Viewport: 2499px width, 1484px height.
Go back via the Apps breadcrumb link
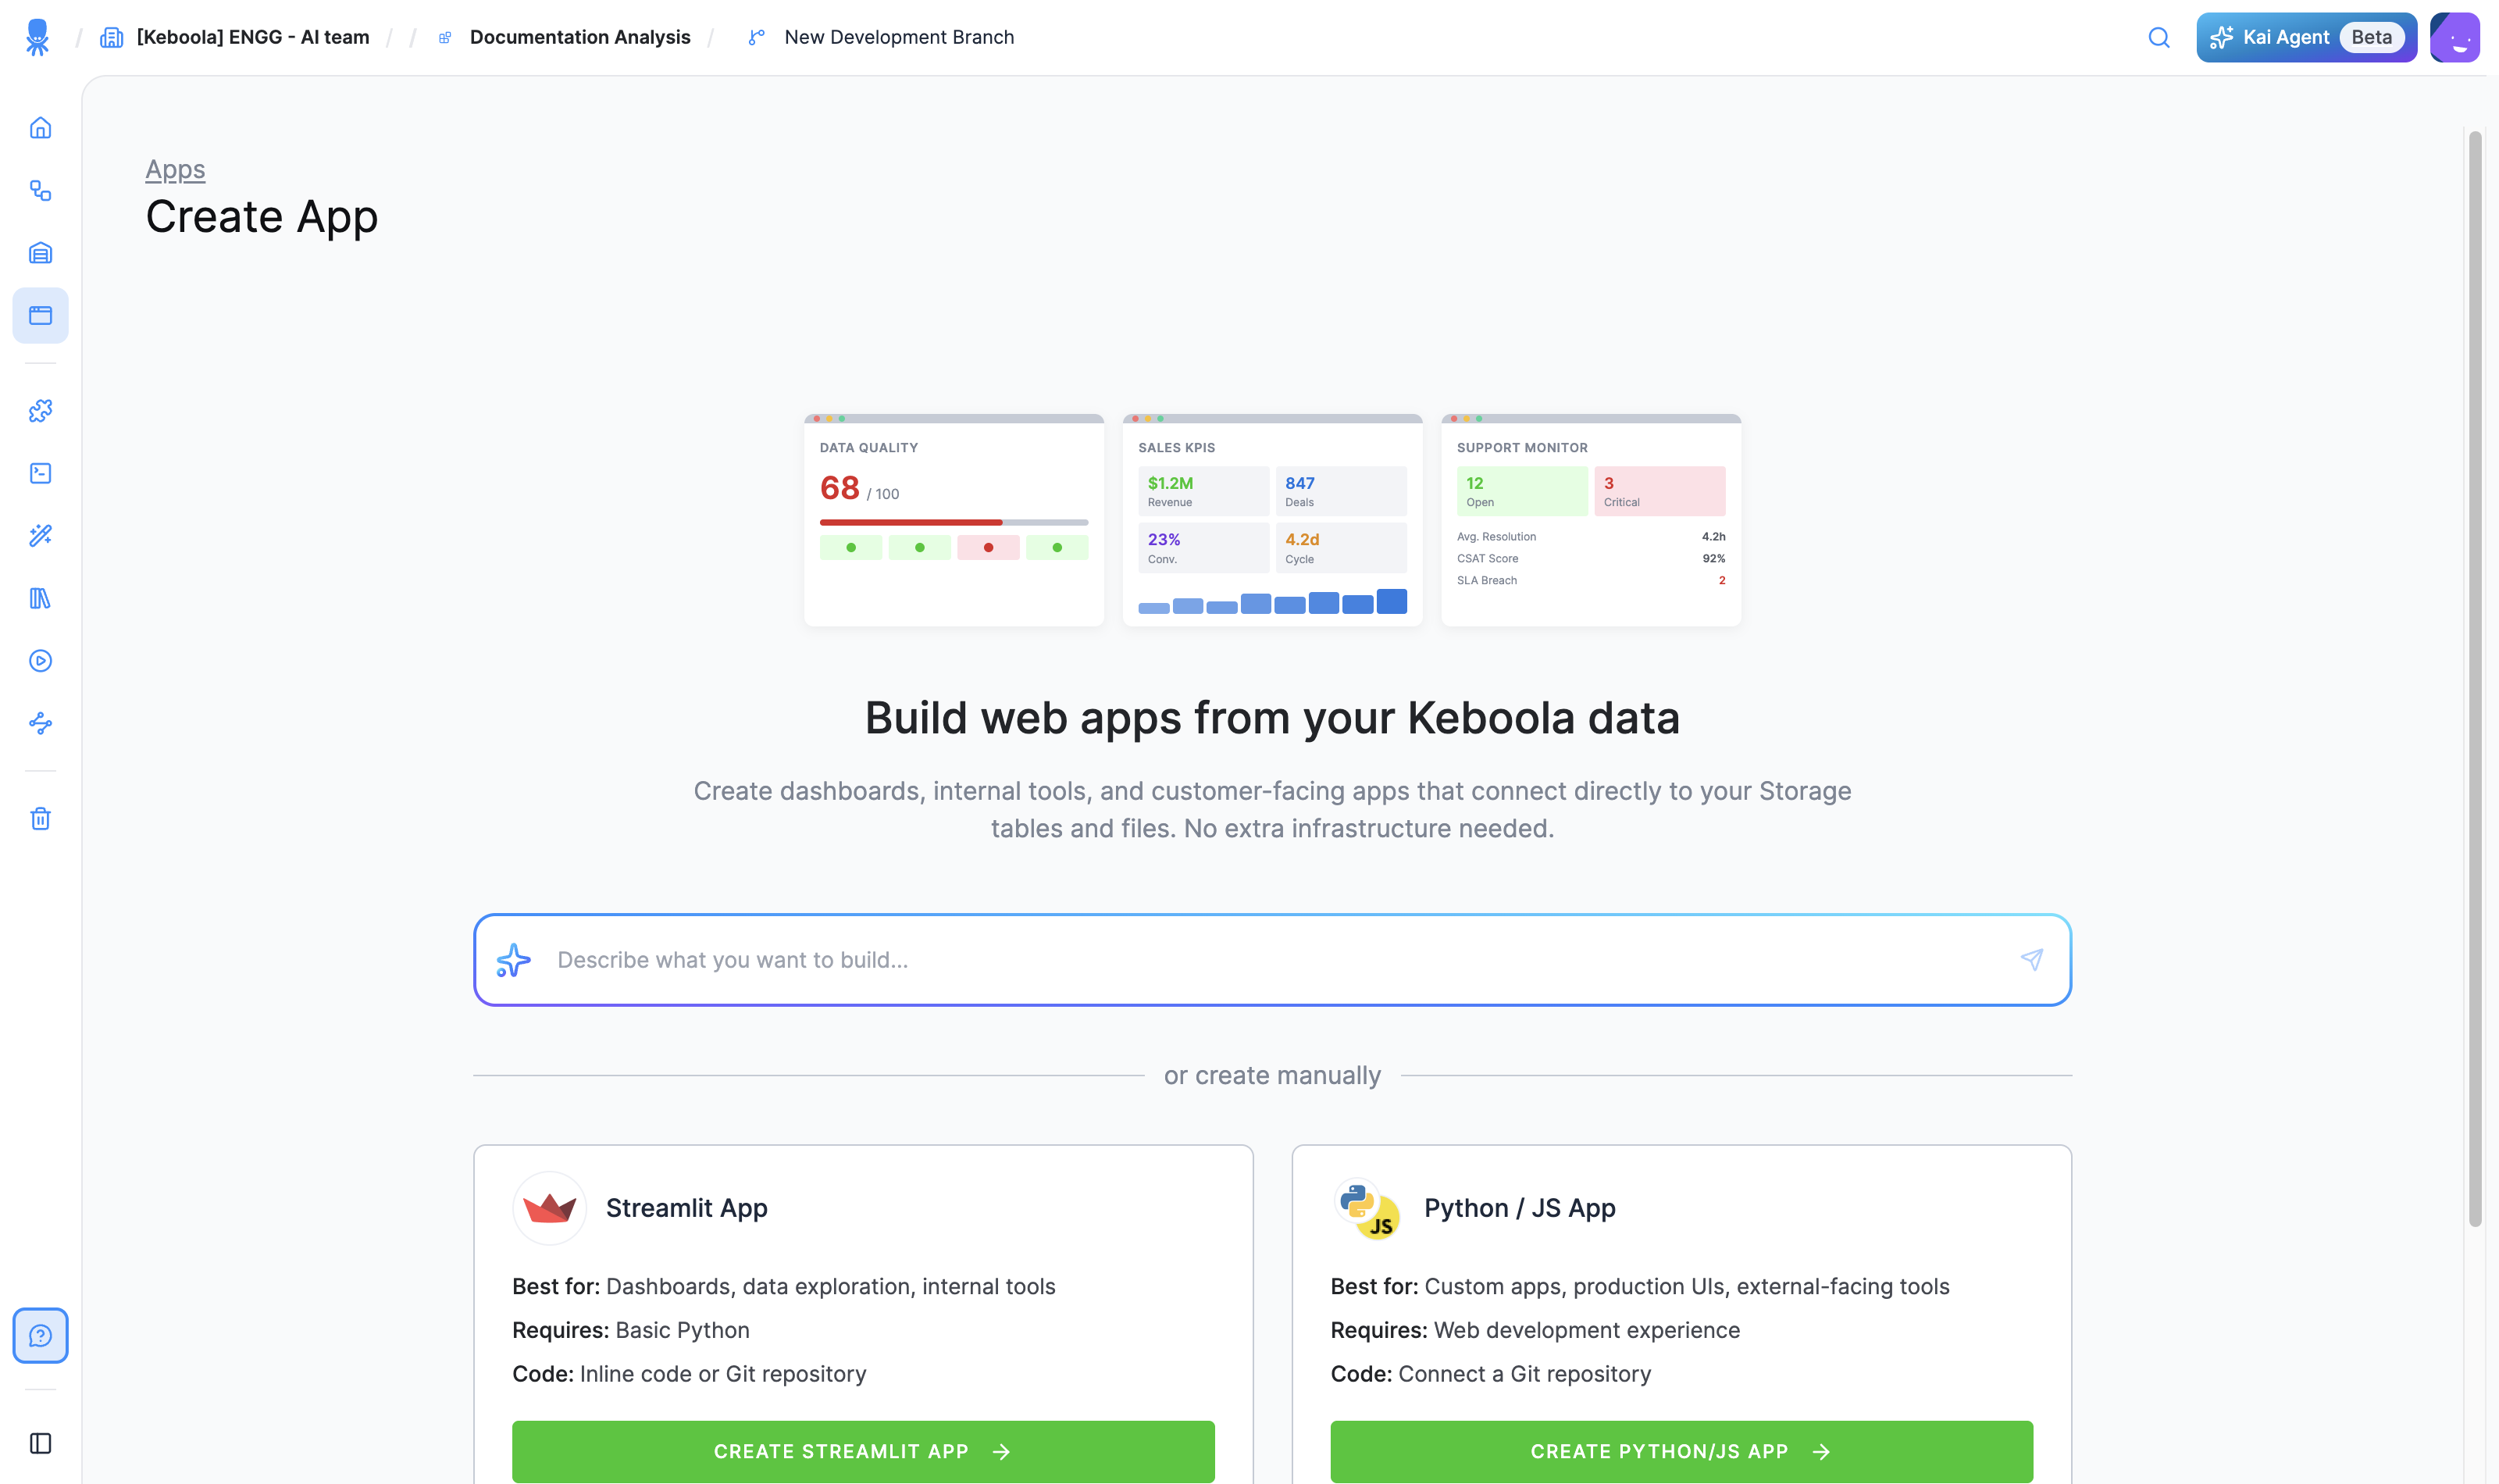point(175,169)
